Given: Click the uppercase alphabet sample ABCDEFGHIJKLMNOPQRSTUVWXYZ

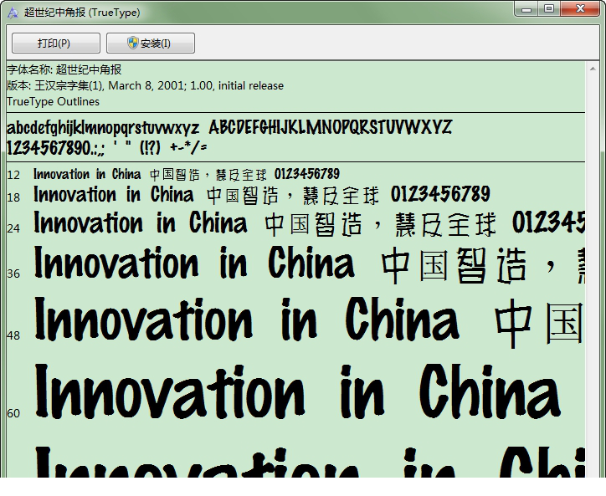Looking at the screenshot, I should [331, 127].
